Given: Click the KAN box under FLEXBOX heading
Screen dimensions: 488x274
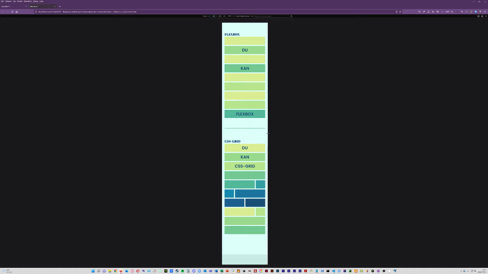Looking at the screenshot, I should pos(245,68).
